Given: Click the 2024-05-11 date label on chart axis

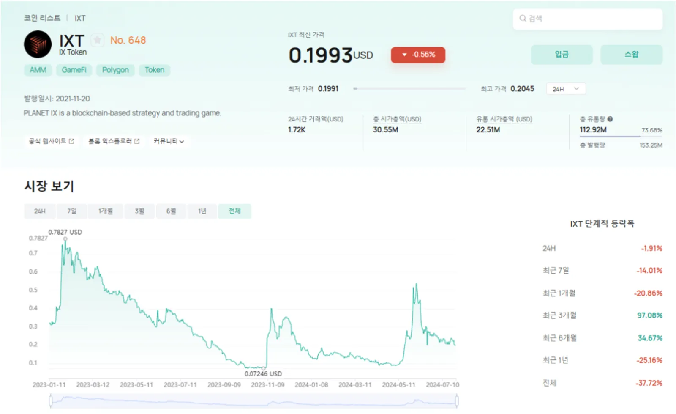Looking at the screenshot, I should coord(399,385).
